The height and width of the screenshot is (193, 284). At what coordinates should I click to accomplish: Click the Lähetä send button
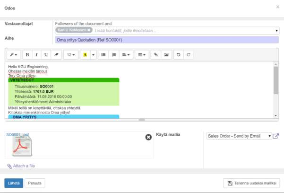pyautogui.click(x=14, y=183)
